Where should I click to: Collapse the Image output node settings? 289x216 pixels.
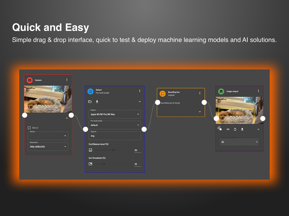[x=258, y=130]
